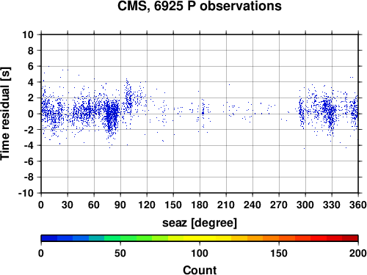Screen dimensions: 367x275
Task: Click the x-axis tick label 330
Action: [x=332, y=205]
